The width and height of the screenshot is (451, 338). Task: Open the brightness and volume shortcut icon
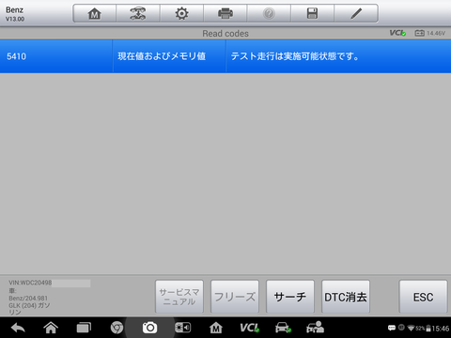point(182,328)
